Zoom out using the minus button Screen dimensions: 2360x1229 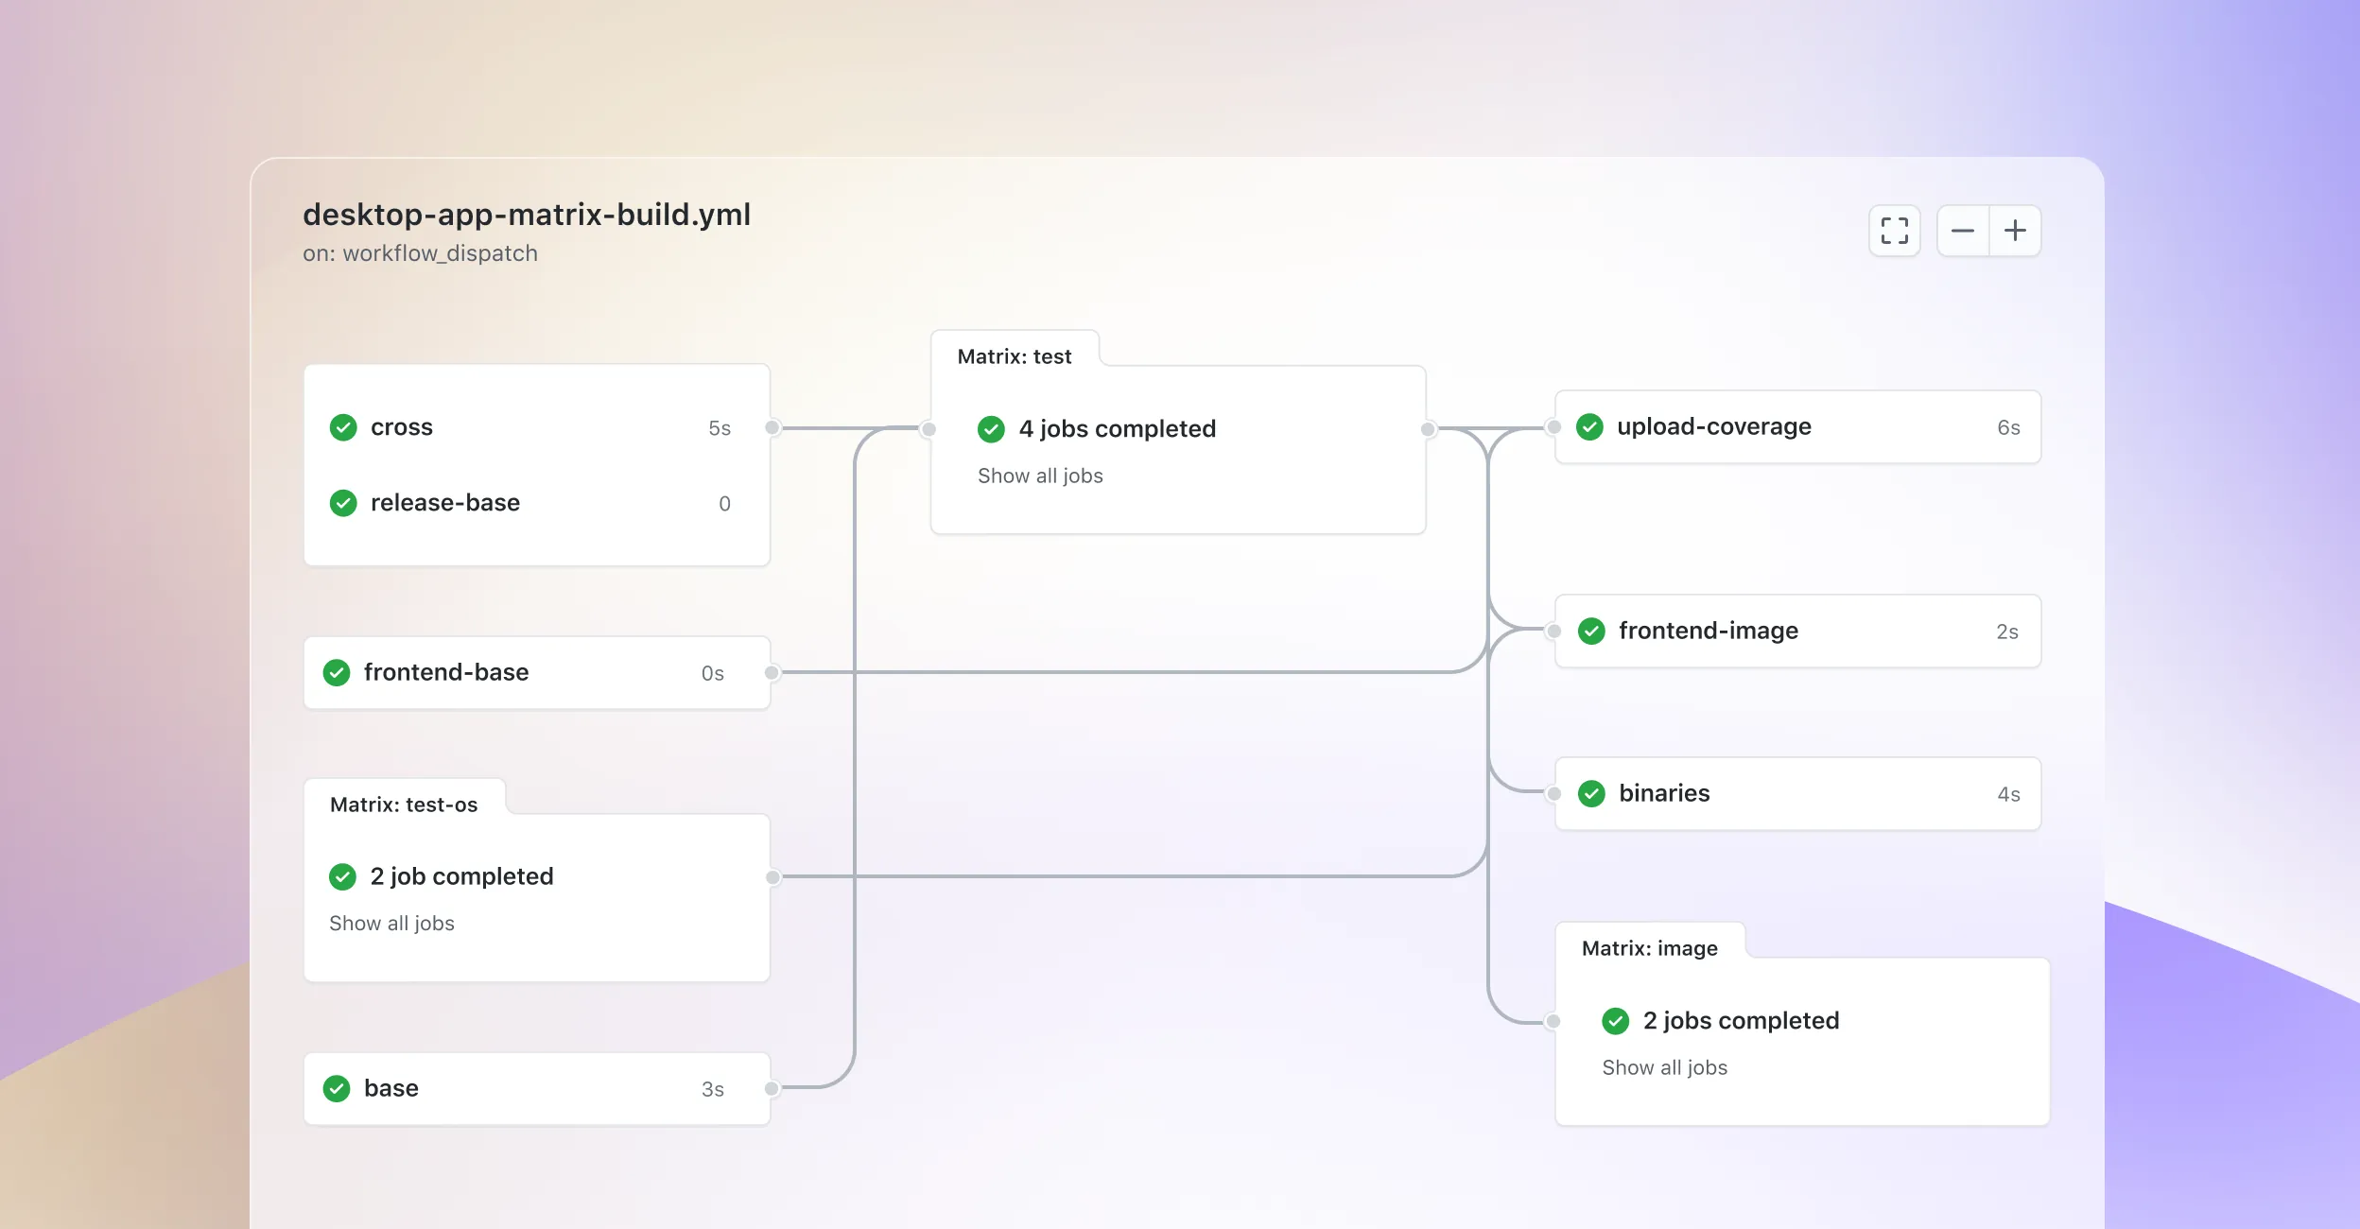coord(1964,231)
